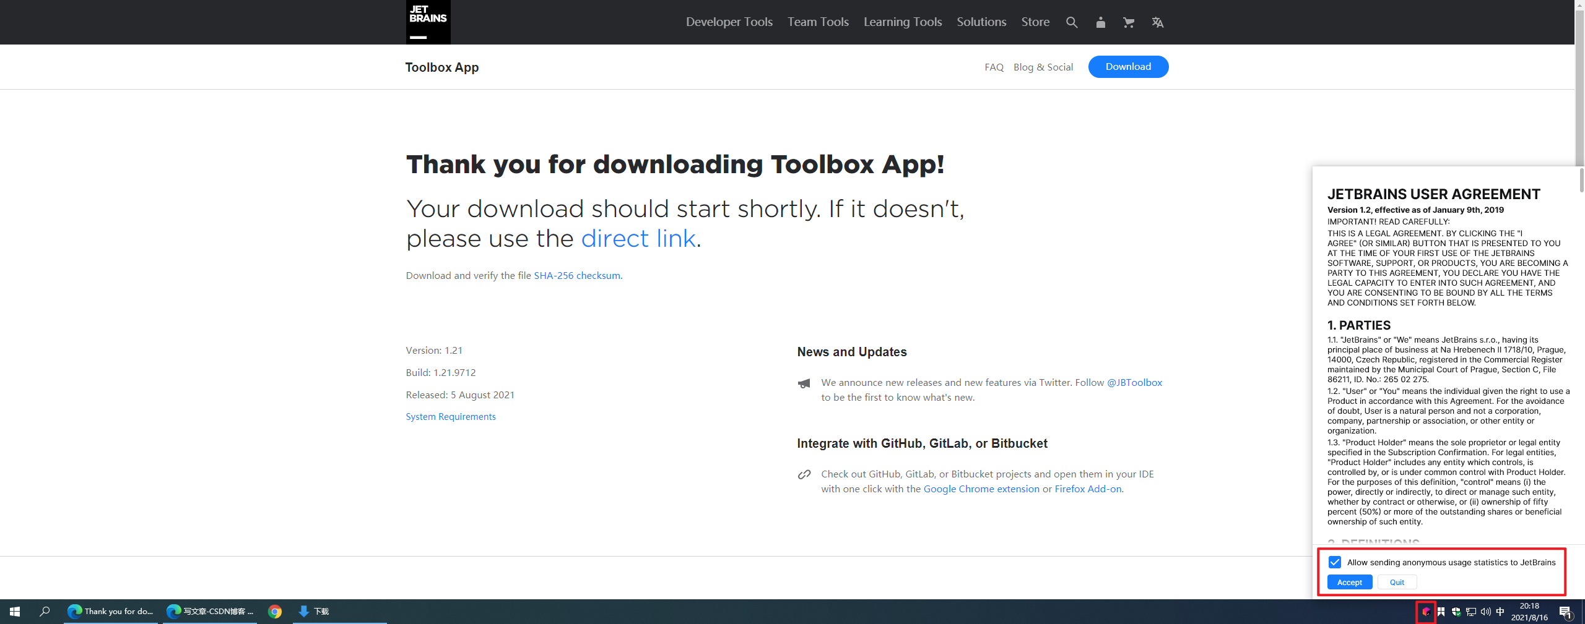Accept the JetBrains user agreement
Image resolution: width=1585 pixels, height=624 pixels.
(x=1350, y=582)
